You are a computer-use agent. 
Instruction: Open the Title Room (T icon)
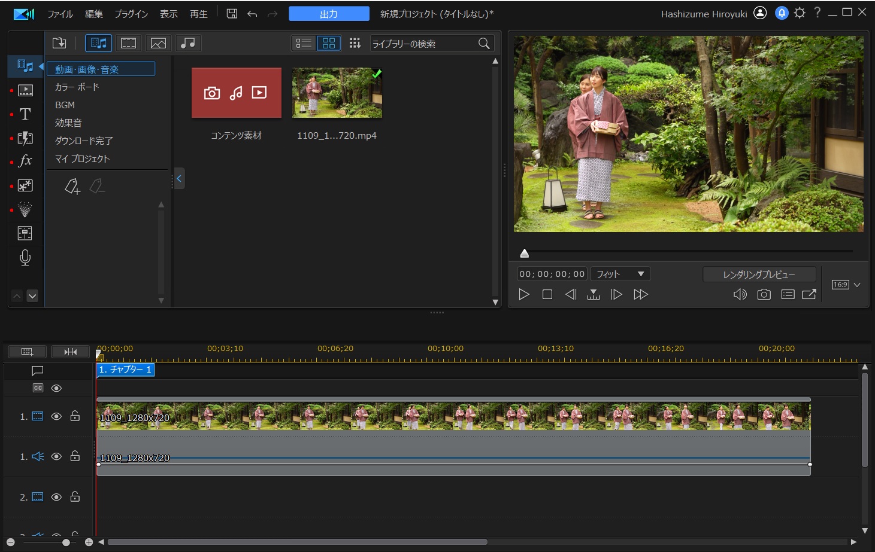pyautogui.click(x=25, y=114)
